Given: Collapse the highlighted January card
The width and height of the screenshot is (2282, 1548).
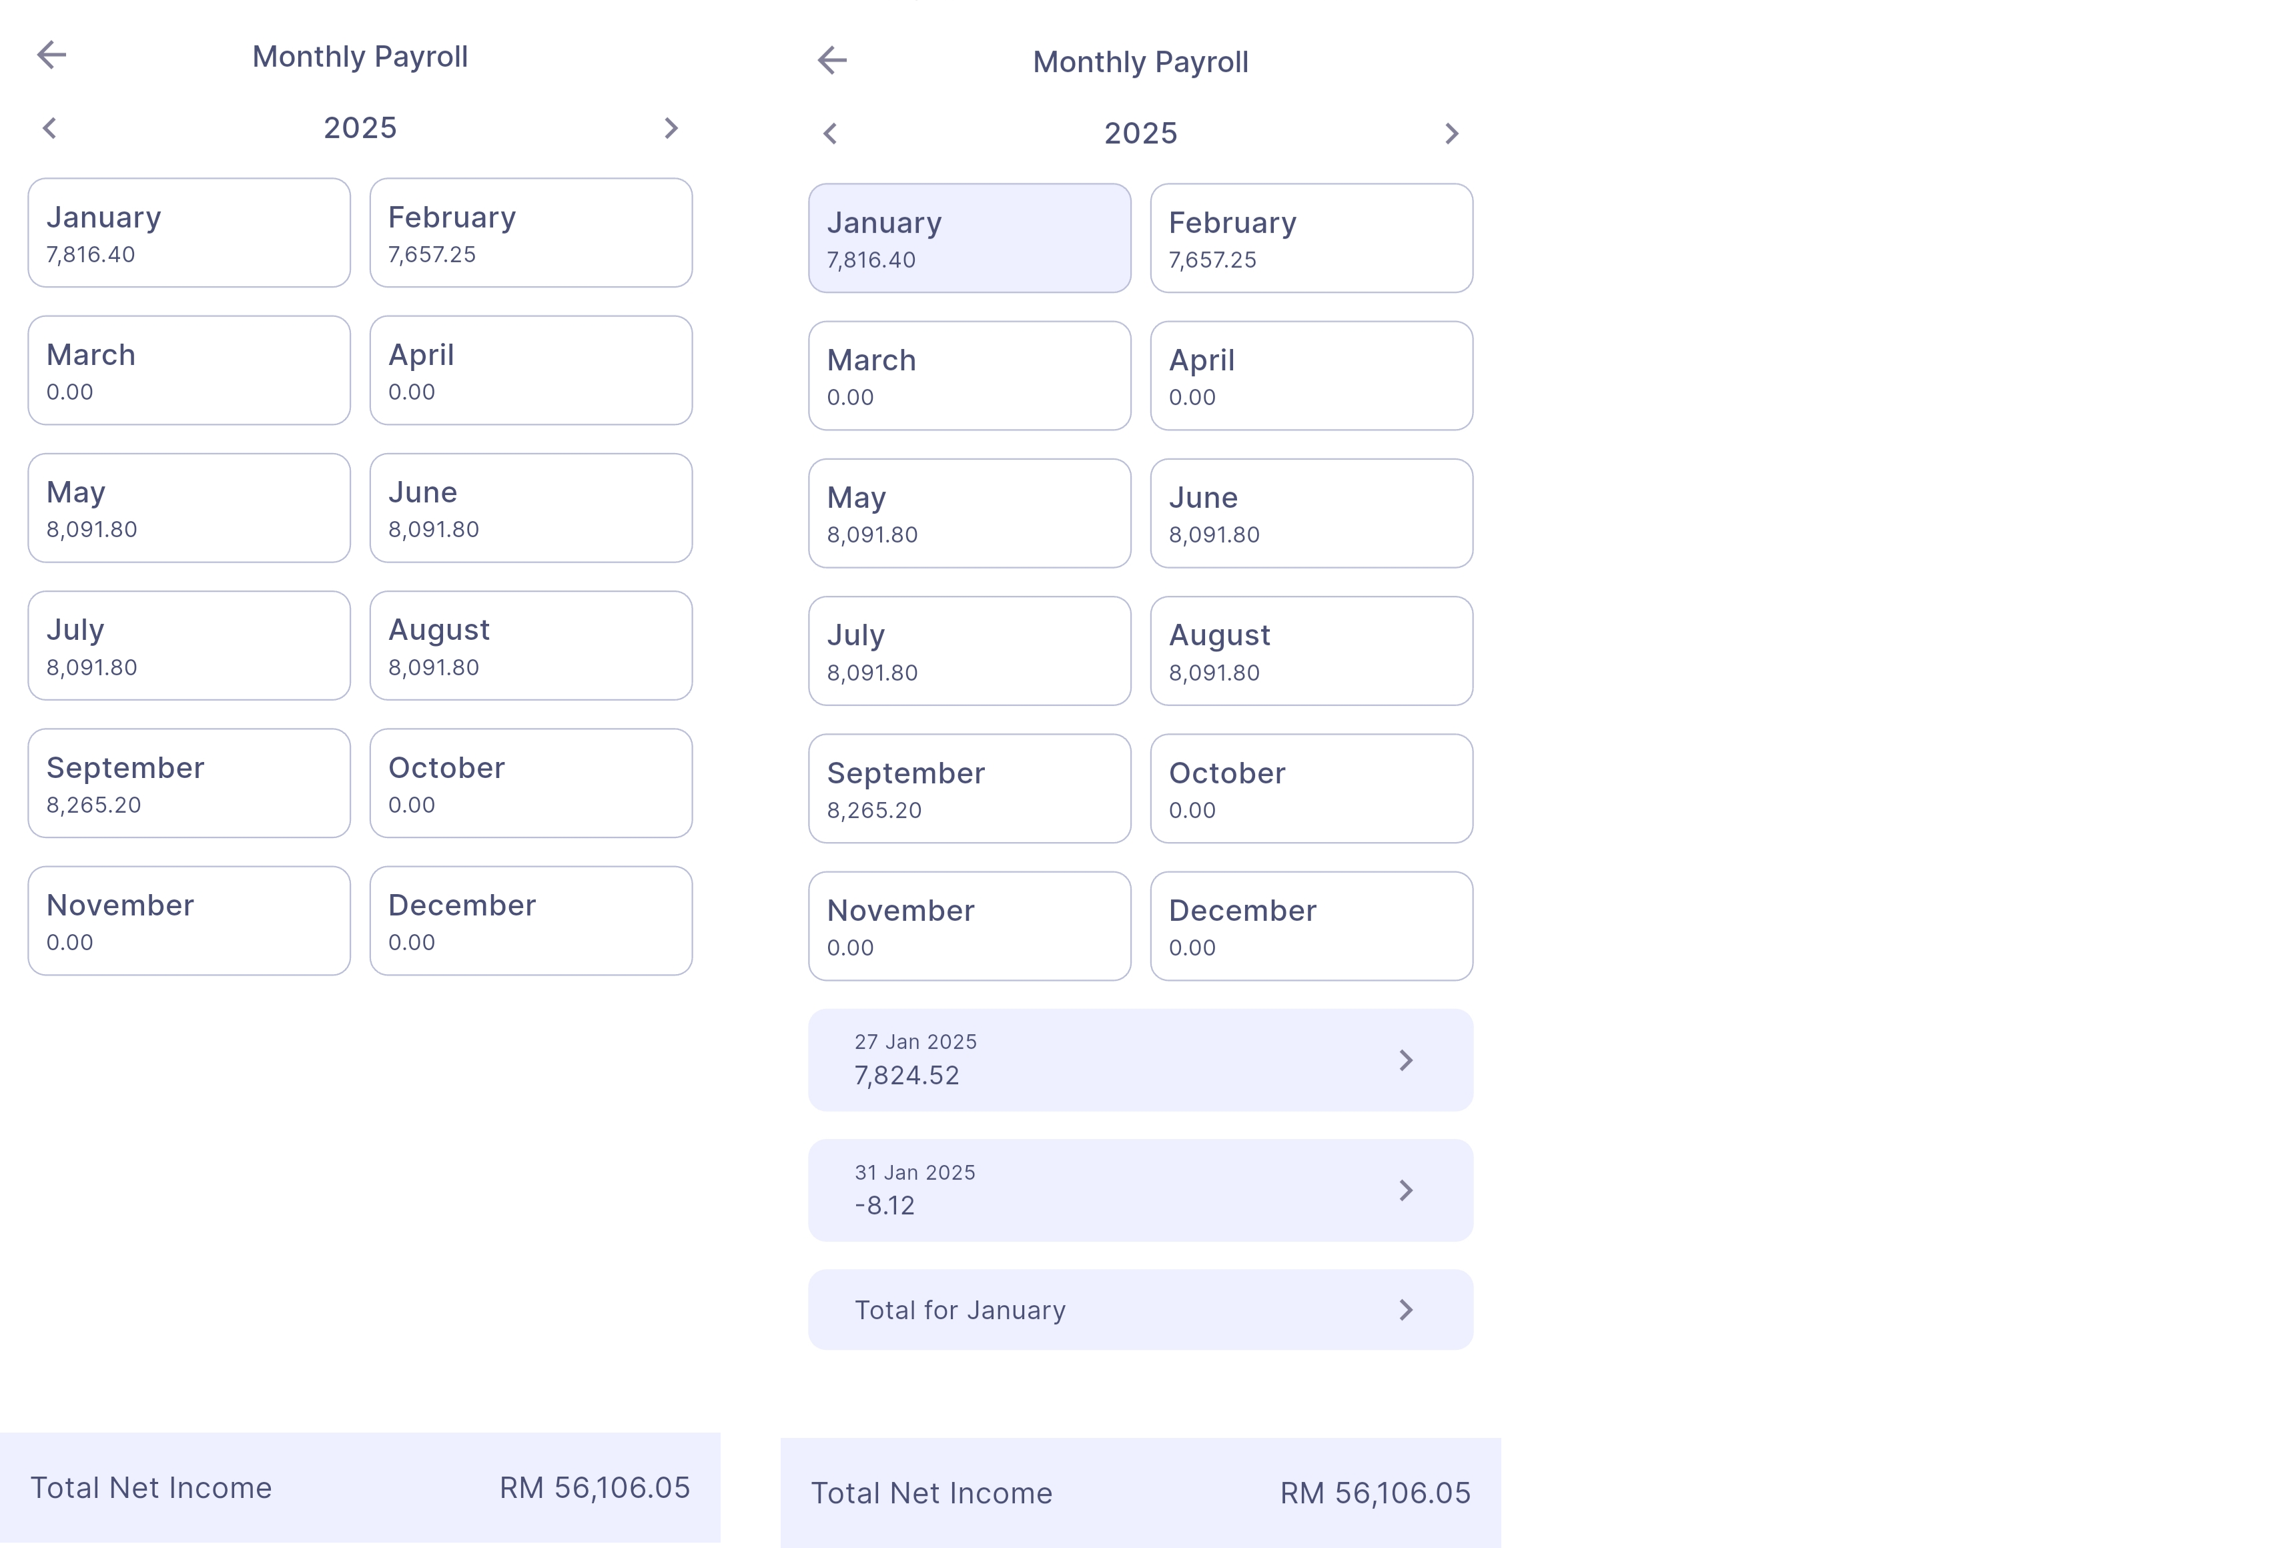Looking at the screenshot, I should pyautogui.click(x=969, y=238).
